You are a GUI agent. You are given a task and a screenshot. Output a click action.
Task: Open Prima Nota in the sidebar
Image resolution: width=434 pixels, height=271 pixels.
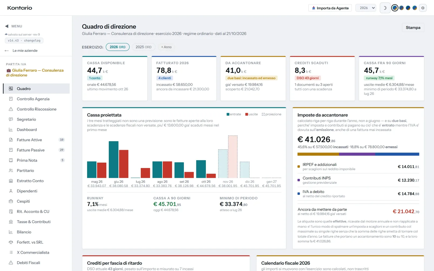(36, 160)
